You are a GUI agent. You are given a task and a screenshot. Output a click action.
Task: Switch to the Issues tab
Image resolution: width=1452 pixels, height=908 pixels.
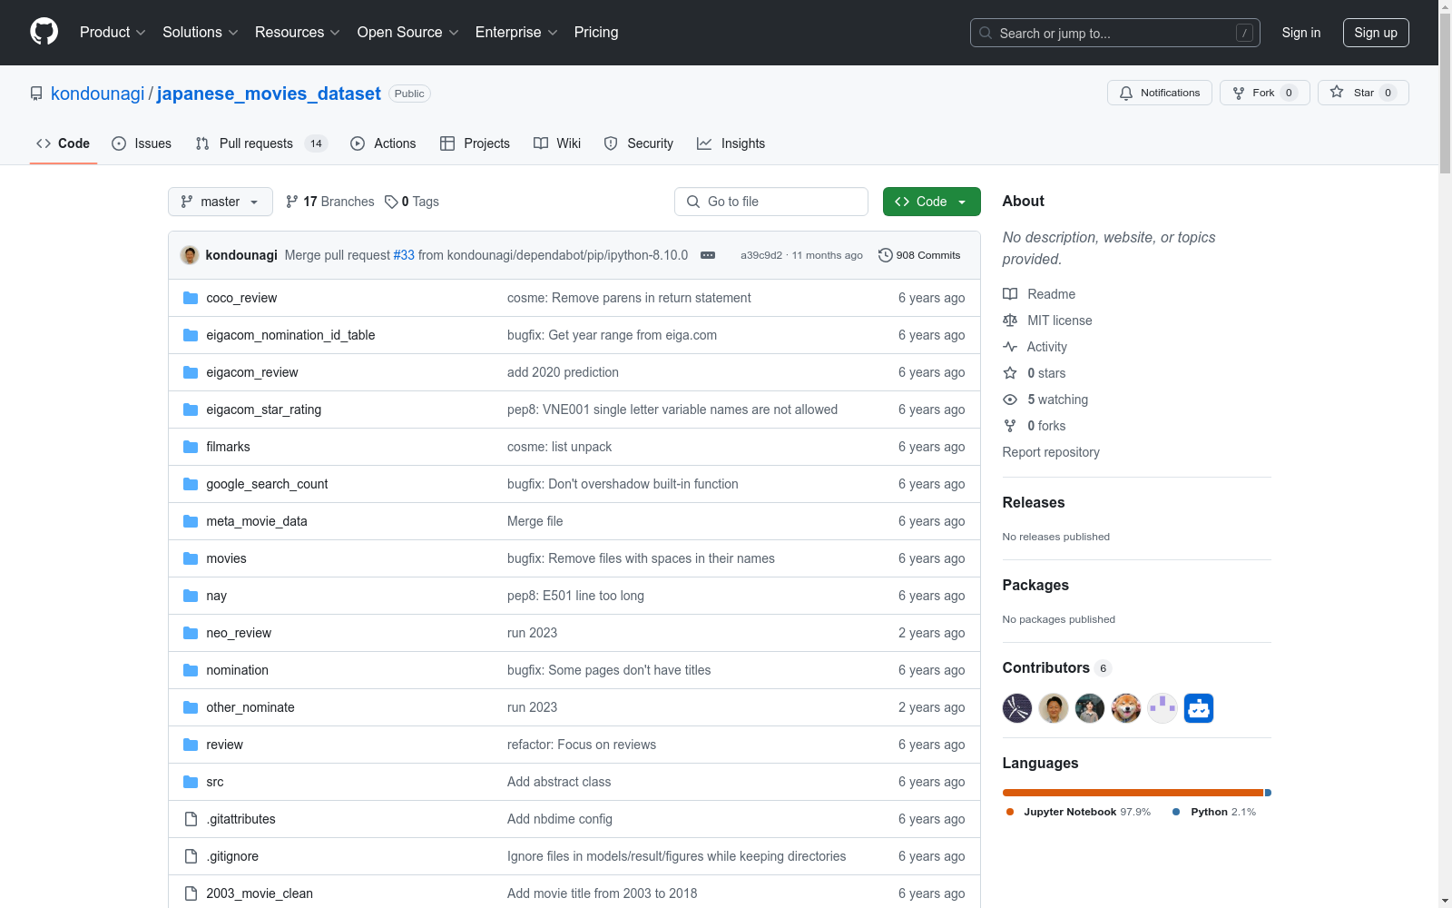coord(142,143)
